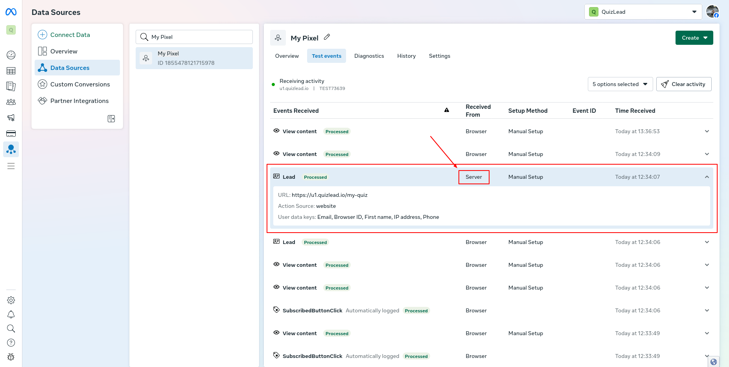Click Automatically logged label at 12:33:49
This screenshot has height=367, width=729.
[372, 356]
